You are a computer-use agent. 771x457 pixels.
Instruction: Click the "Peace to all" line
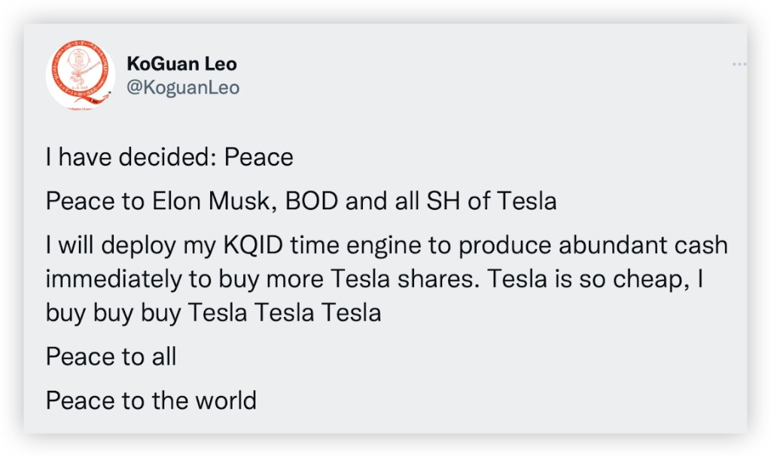click(x=111, y=355)
